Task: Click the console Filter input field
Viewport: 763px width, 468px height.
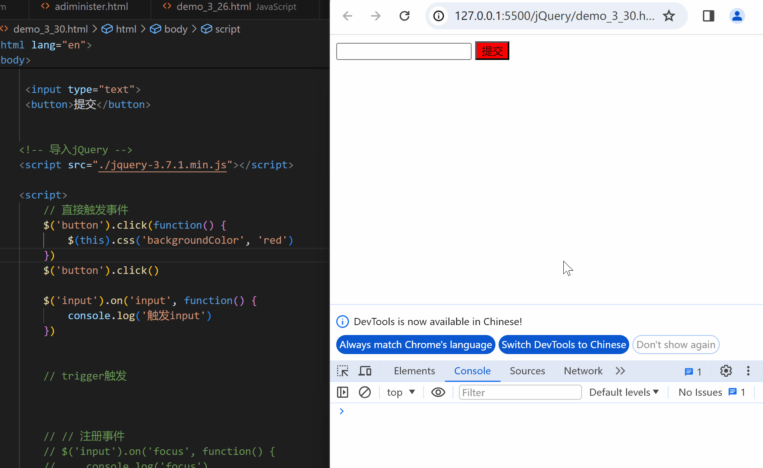Action: tap(520, 392)
